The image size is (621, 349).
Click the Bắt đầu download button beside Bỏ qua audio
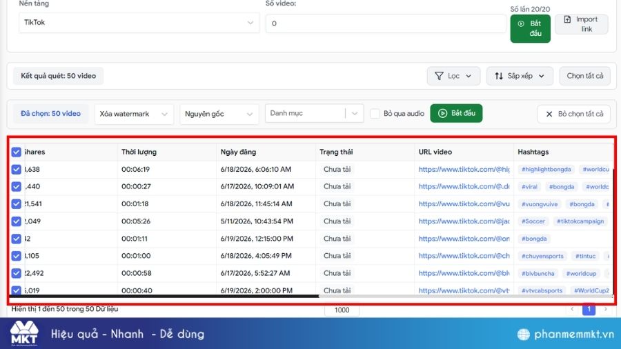[x=456, y=113]
